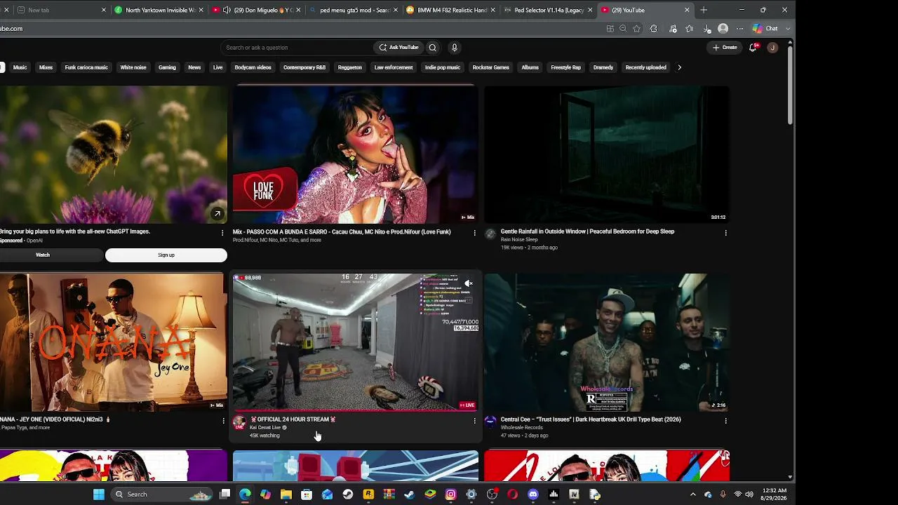
Task: Open the browser profile icon
Action: [x=723, y=29]
